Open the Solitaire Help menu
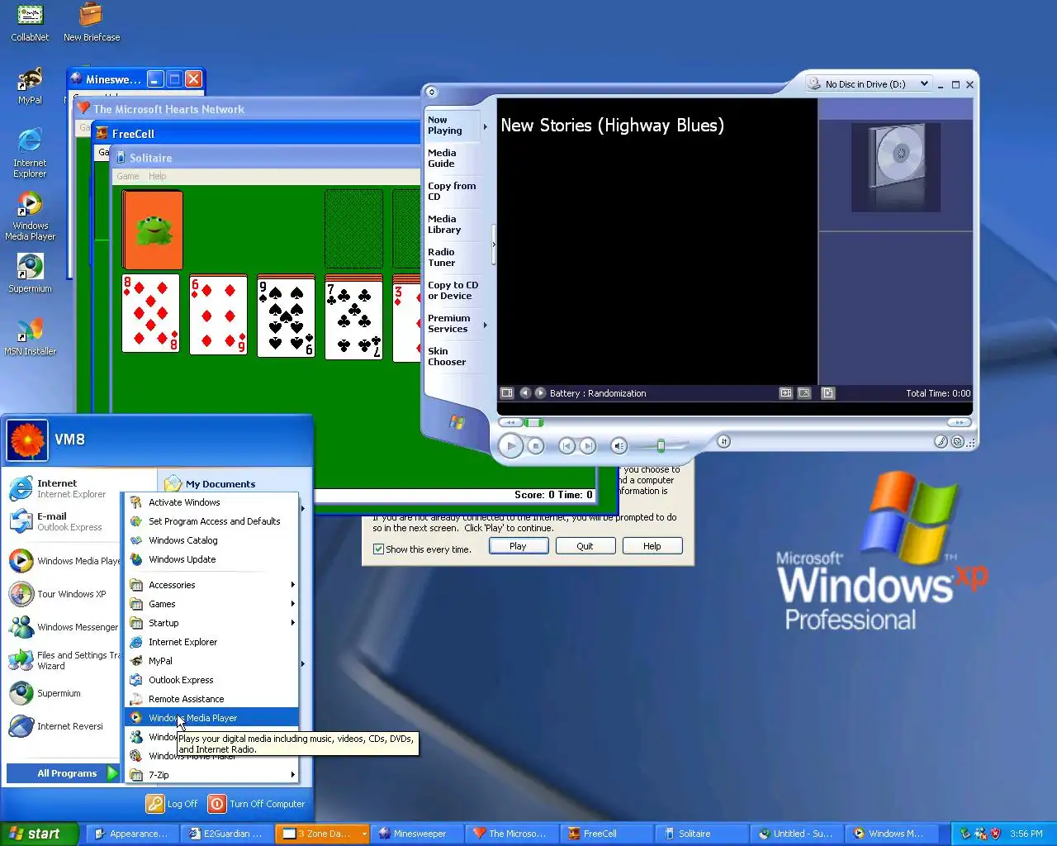The height and width of the screenshot is (846, 1057). coord(157,176)
